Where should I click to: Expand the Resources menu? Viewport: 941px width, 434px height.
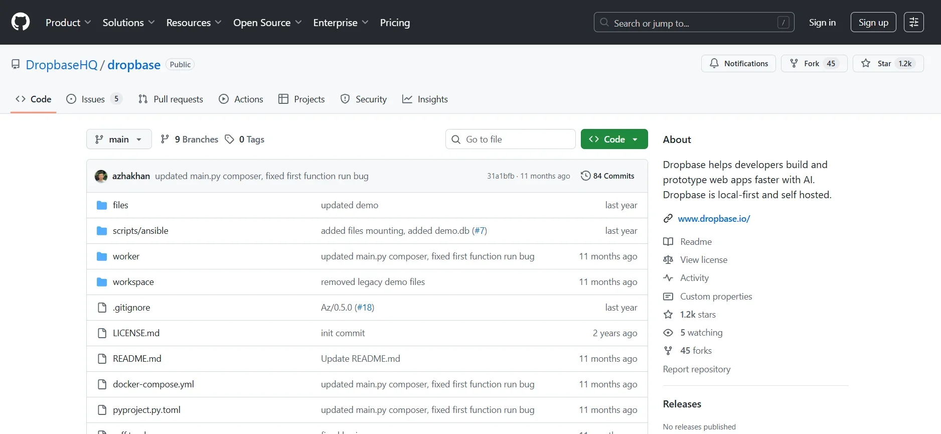(x=194, y=23)
